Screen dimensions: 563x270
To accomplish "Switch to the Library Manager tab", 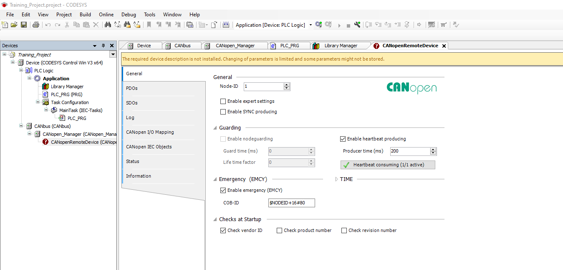I will pyautogui.click(x=341, y=46).
